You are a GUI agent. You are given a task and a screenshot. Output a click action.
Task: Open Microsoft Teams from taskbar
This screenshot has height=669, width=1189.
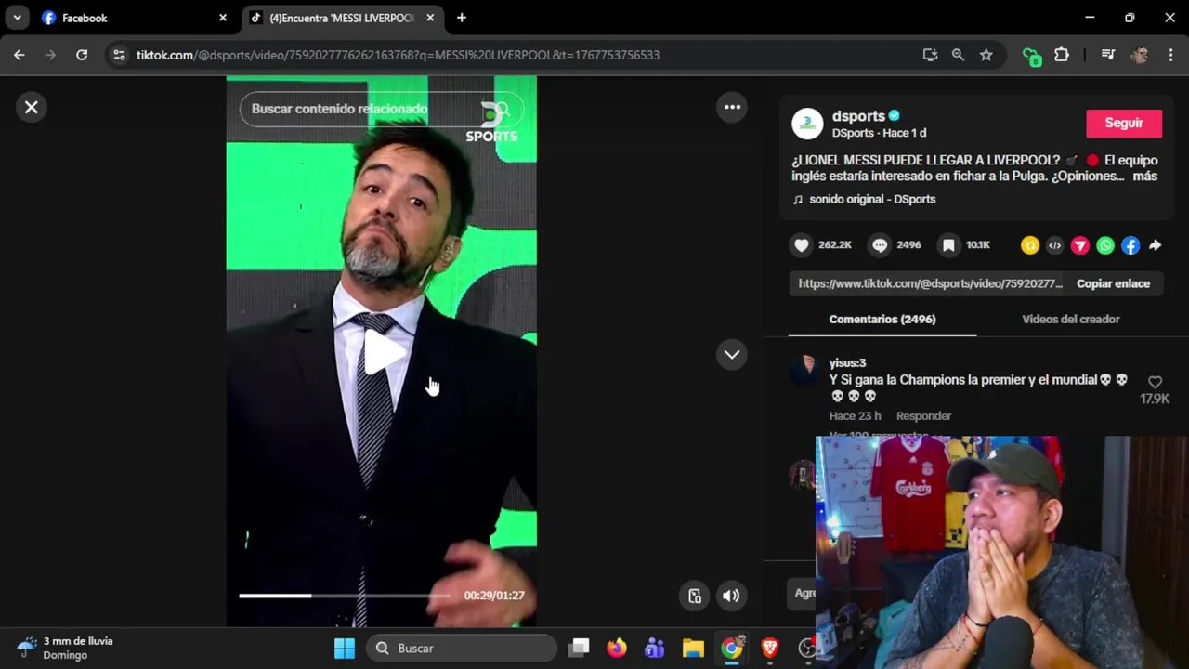655,649
